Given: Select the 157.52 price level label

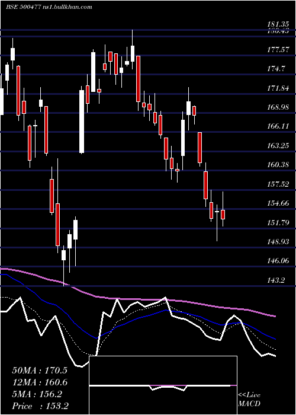Looking at the screenshot, I should click(278, 184).
